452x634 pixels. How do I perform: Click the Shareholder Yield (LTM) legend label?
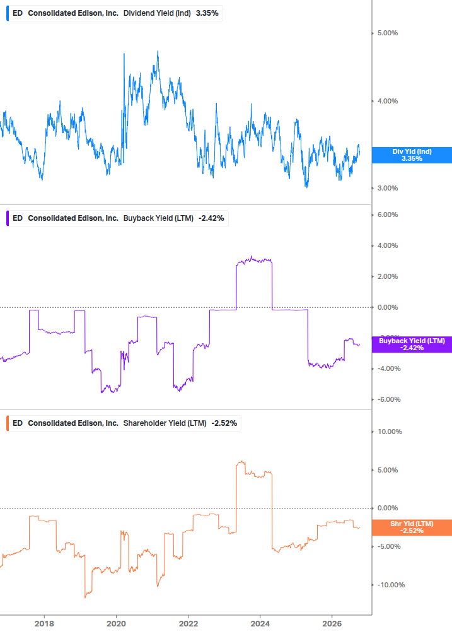point(165,423)
